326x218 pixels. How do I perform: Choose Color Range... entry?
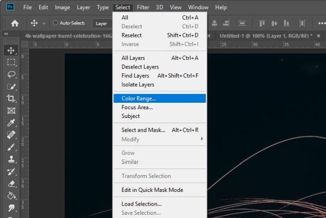click(160, 98)
